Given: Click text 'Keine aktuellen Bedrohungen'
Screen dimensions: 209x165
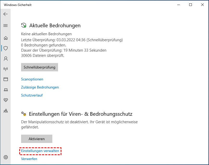Looking at the screenshot, I should [x=46, y=34].
